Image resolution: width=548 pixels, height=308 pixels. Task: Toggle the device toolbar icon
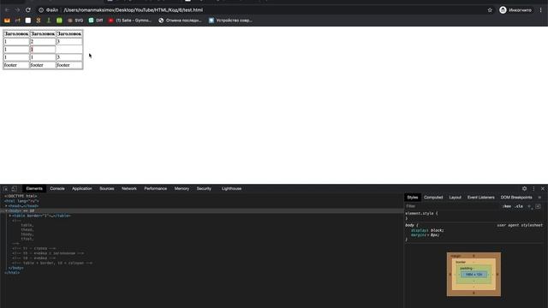(x=14, y=188)
